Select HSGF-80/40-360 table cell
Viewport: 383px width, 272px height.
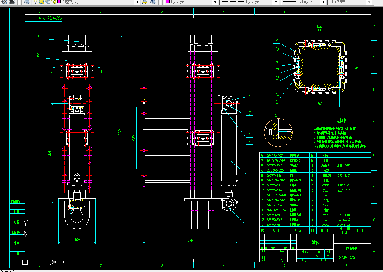coord(276,210)
